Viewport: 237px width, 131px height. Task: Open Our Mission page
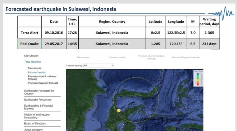(31, 56)
